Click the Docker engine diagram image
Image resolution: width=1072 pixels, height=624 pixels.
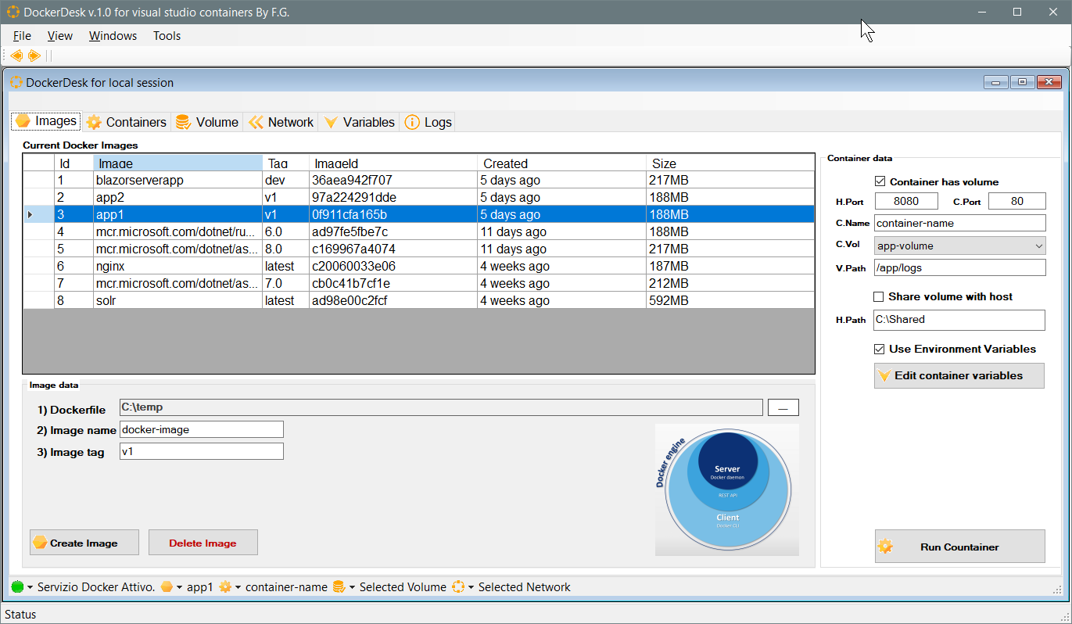[726, 490]
